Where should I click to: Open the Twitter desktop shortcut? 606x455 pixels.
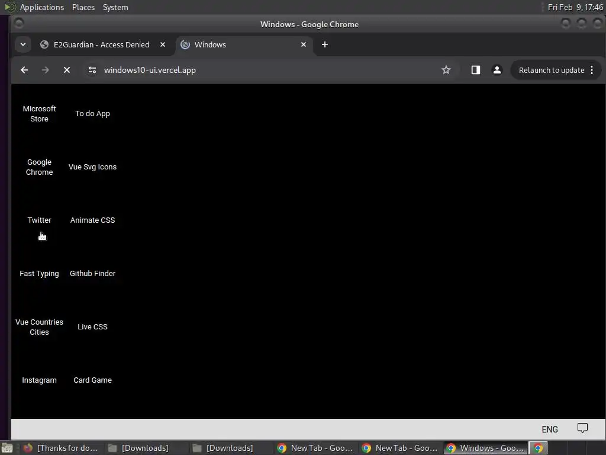[x=39, y=220]
